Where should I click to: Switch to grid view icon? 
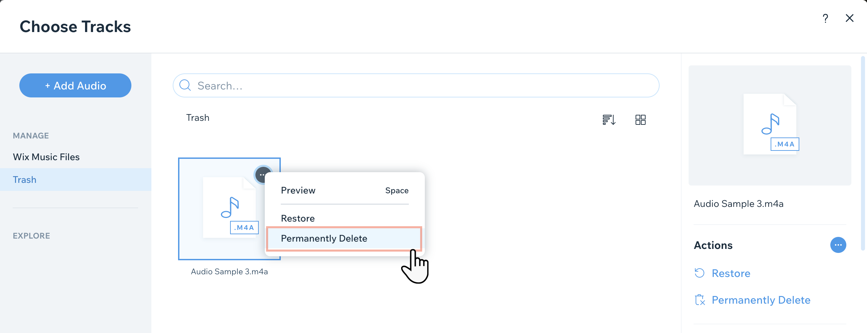[x=640, y=119]
